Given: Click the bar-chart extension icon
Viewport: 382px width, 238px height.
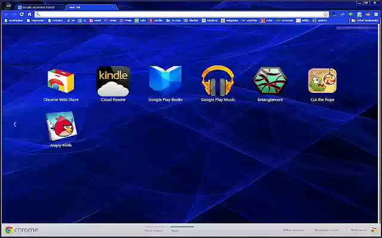Looking at the screenshot, I should coord(342,14).
